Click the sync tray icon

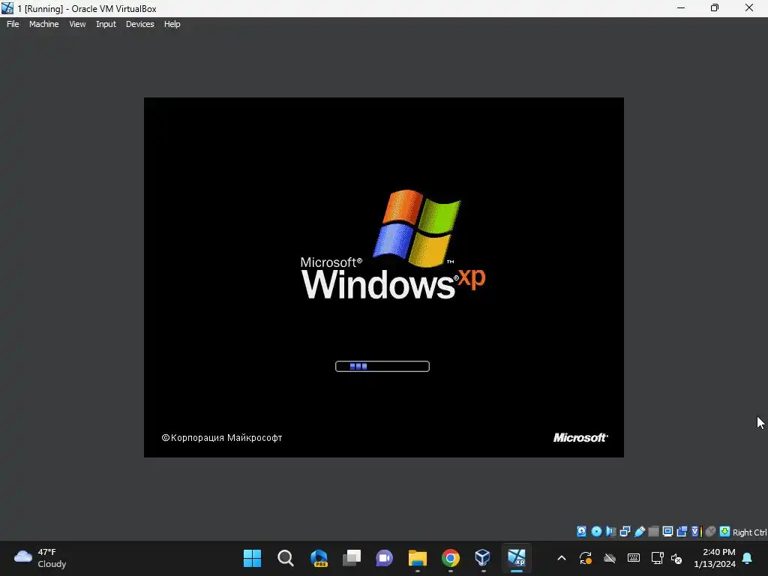coord(586,558)
